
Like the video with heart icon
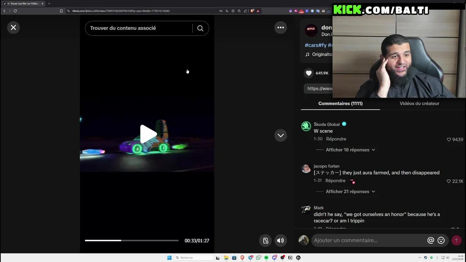pyautogui.click(x=309, y=73)
